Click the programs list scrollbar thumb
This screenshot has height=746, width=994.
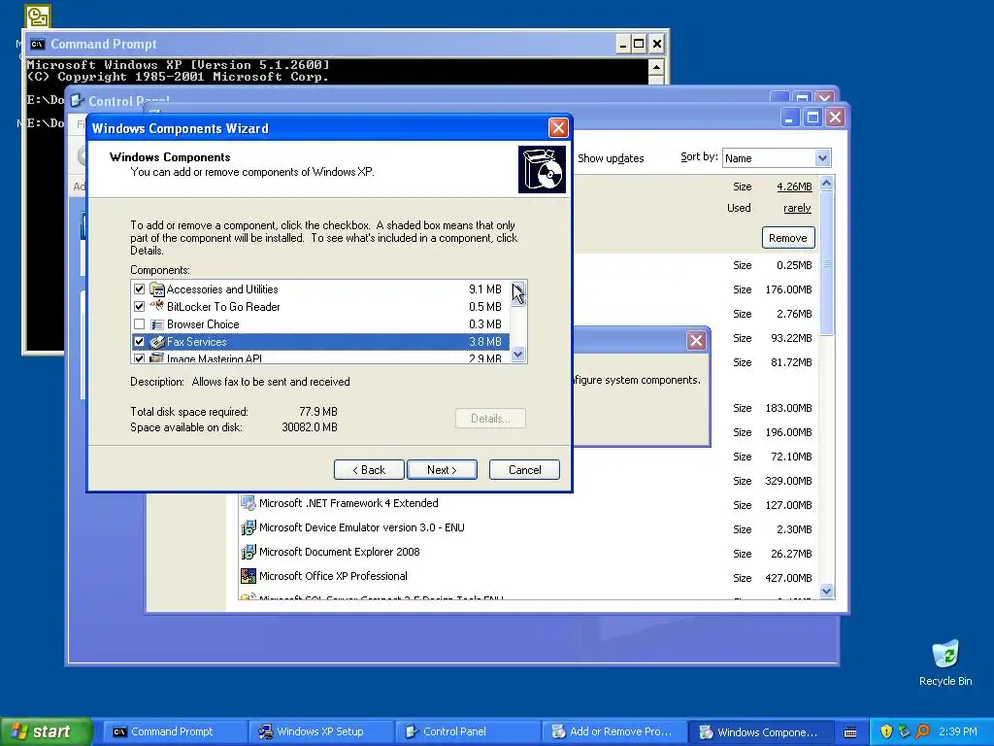click(827, 262)
